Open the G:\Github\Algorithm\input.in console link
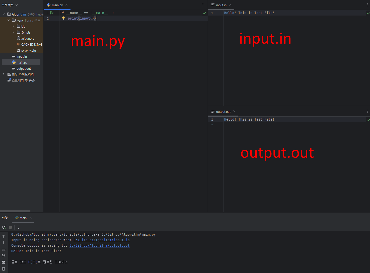 101,240
